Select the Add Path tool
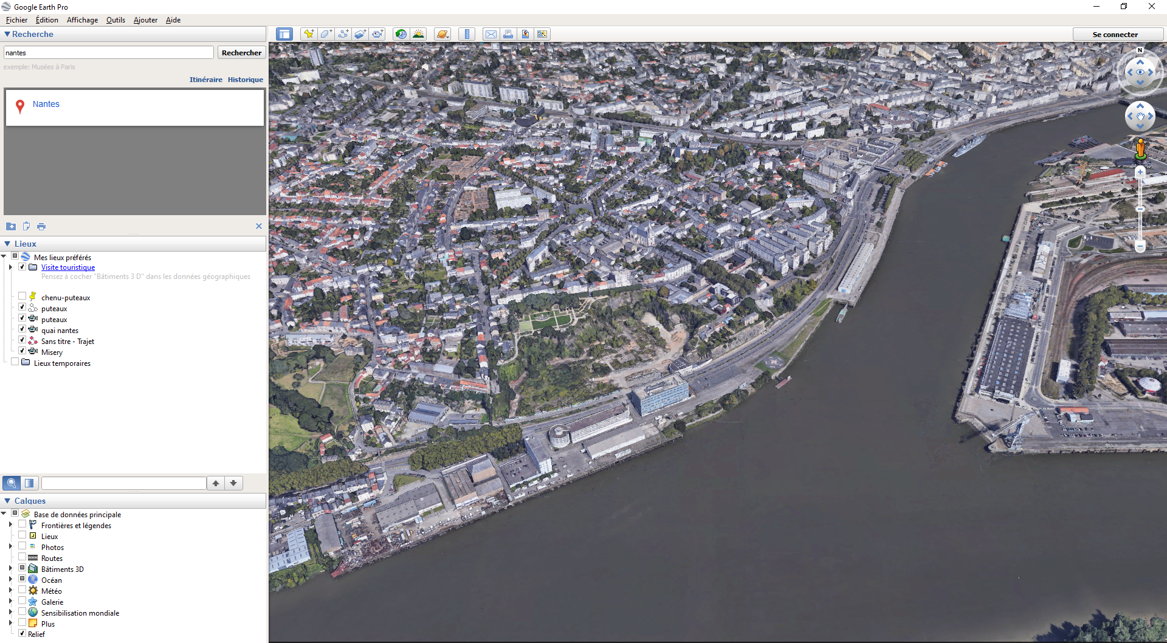Image resolution: width=1167 pixels, height=643 pixels. pos(343,34)
